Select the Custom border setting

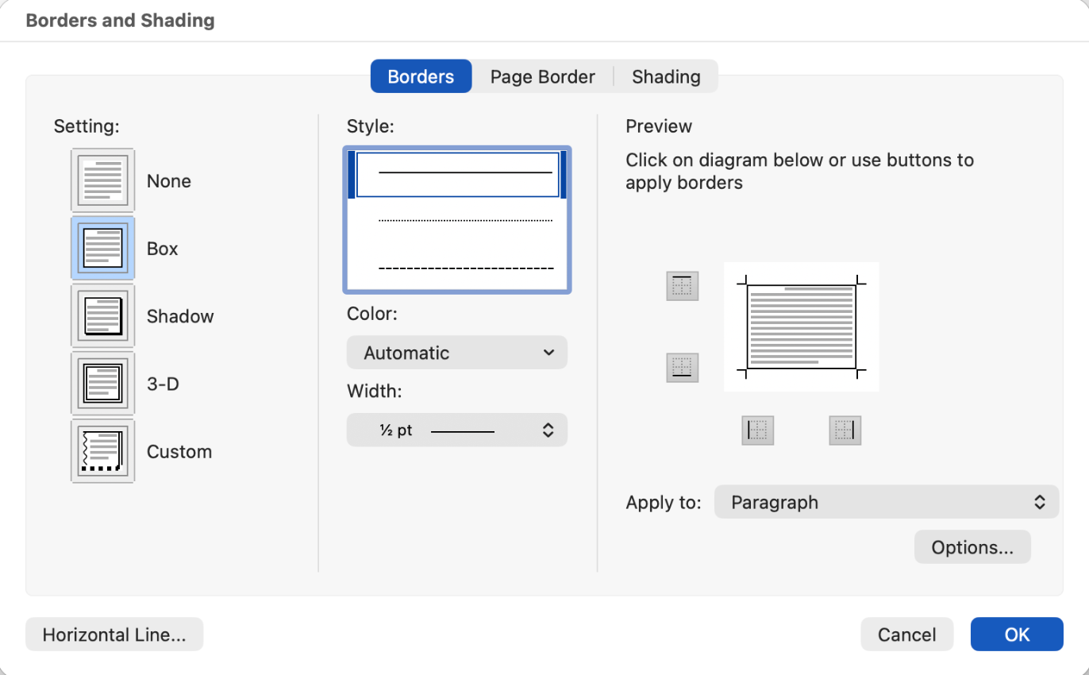coord(102,450)
